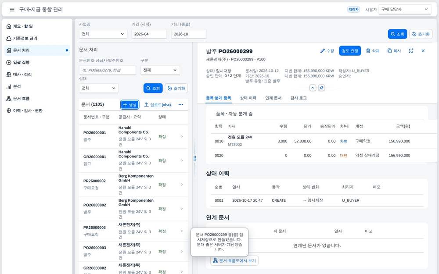Click the 이력·감사·권한 shield icon
Image resolution: width=439 pixels, height=274 pixels.
(9, 110)
